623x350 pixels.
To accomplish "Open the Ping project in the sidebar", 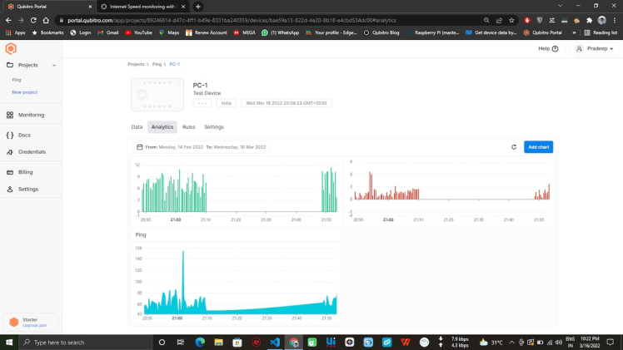I will tap(17, 80).
